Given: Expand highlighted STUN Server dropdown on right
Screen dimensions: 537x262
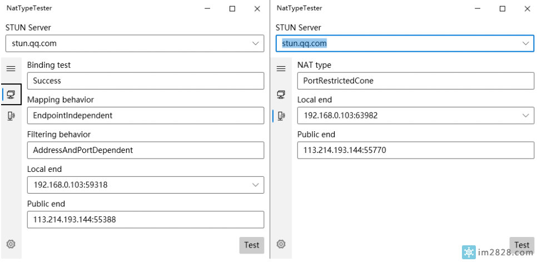Looking at the screenshot, I should (x=526, y=43).
